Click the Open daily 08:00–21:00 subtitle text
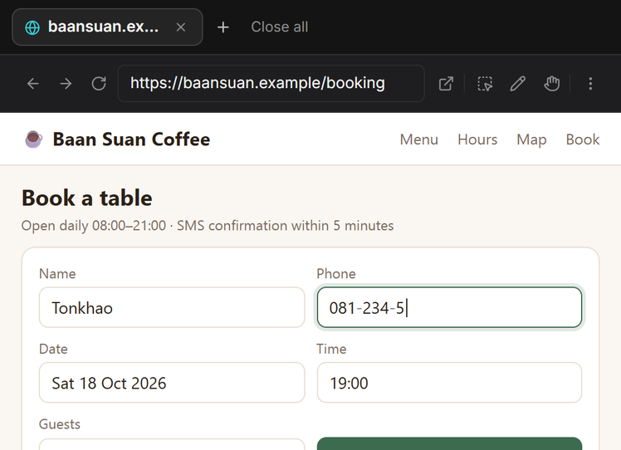Viewport: 621px width, 450px height. 207,225
